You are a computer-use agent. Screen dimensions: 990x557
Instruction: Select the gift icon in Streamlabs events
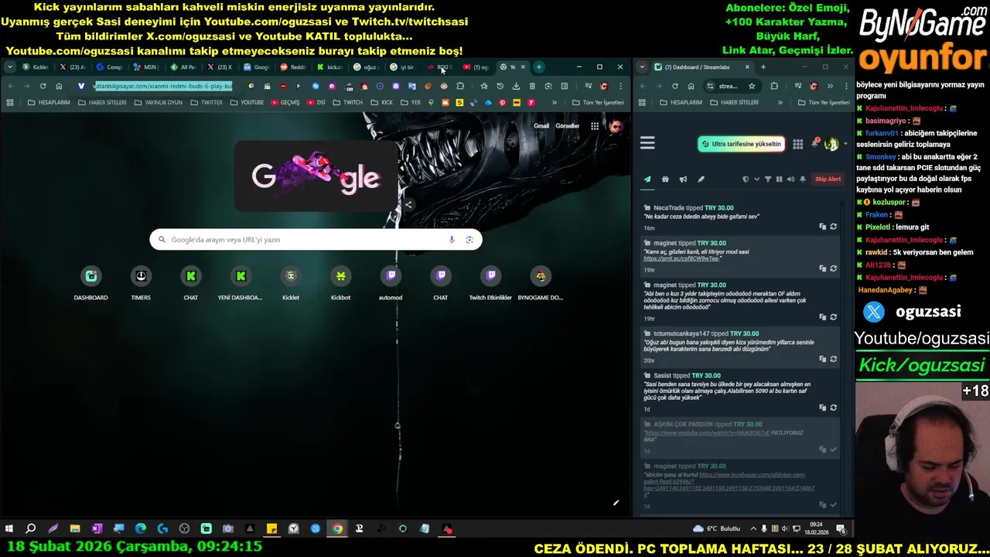coord(665,179)
